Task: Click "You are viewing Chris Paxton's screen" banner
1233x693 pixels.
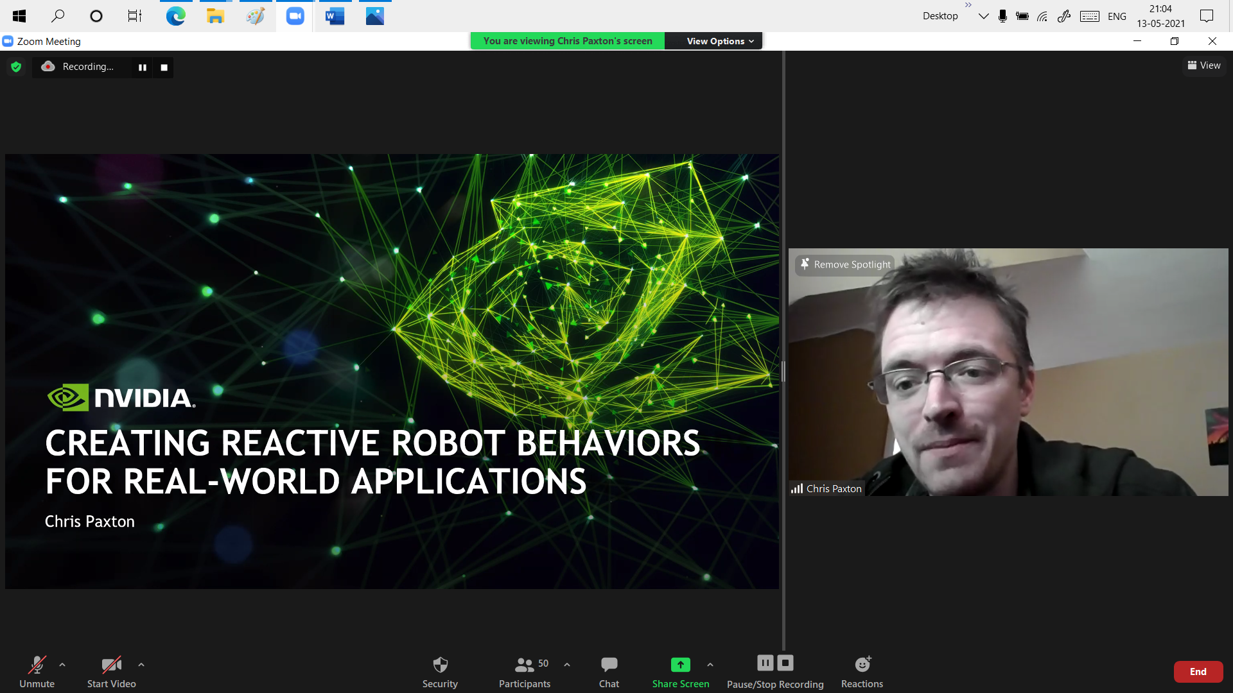Action: pos(568,41)
